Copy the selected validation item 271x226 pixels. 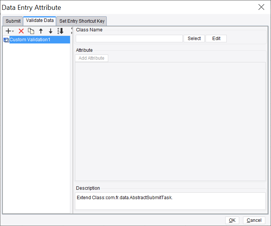(31, 31)
